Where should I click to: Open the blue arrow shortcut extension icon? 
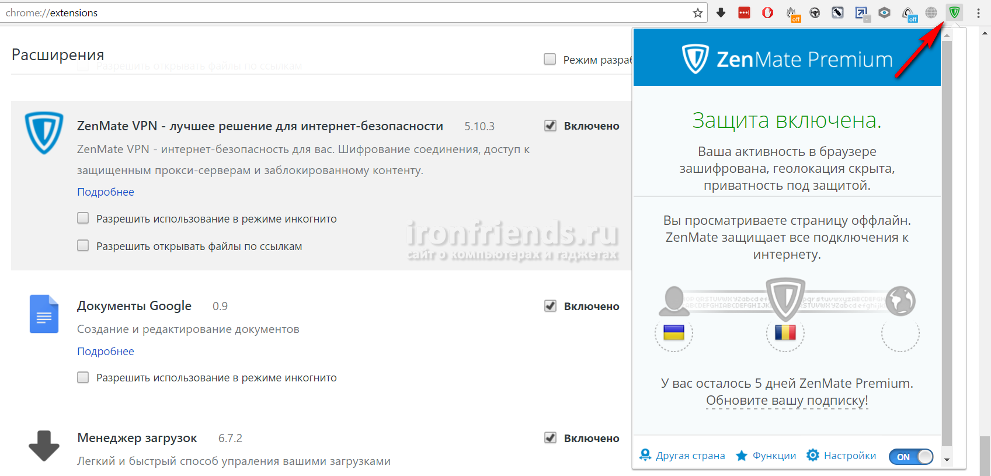(x=862, y=14)
